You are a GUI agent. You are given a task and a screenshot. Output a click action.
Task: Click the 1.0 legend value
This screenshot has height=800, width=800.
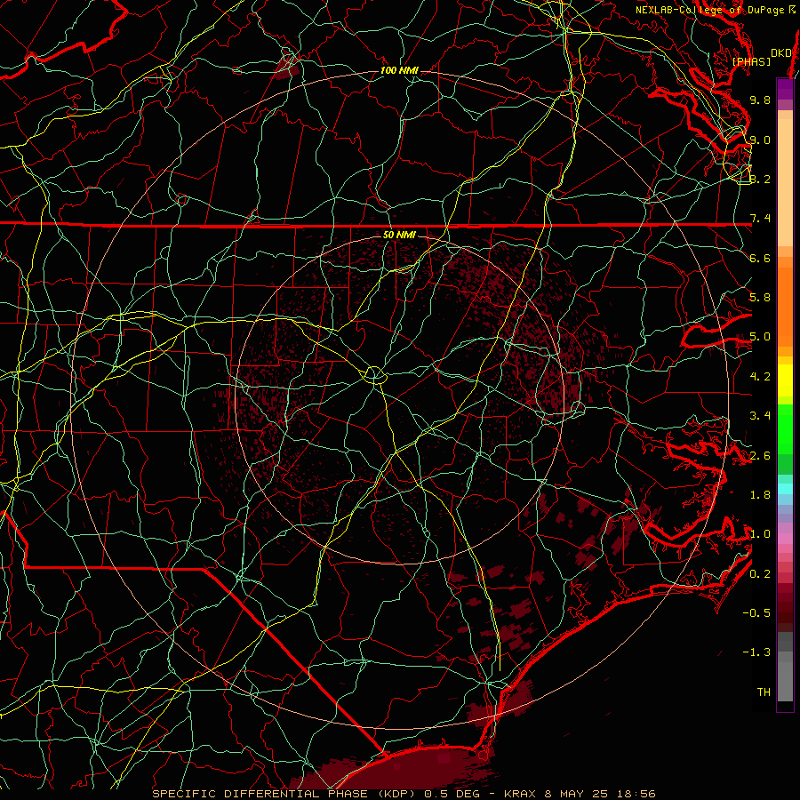760,534
